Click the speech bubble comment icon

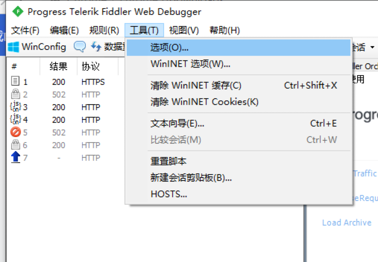(x=79, y=47)
